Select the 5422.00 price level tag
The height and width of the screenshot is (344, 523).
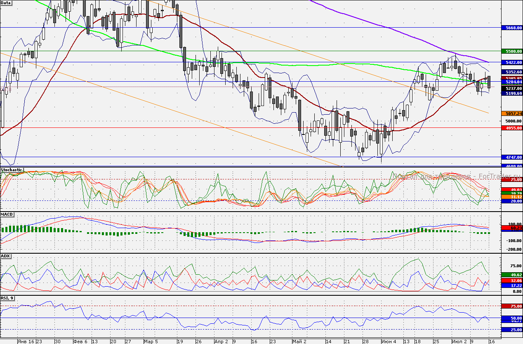pyautogui.click(x=511, y=62)
